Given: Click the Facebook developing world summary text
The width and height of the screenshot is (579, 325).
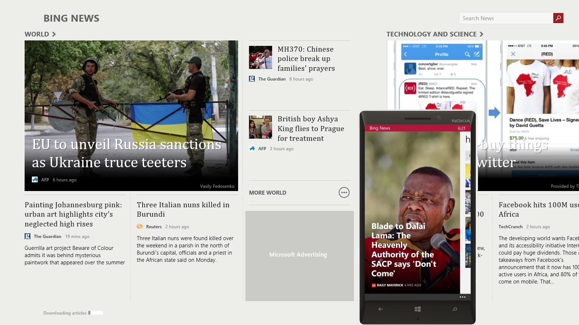Looking at the screenshot, I should click(539, 260).
